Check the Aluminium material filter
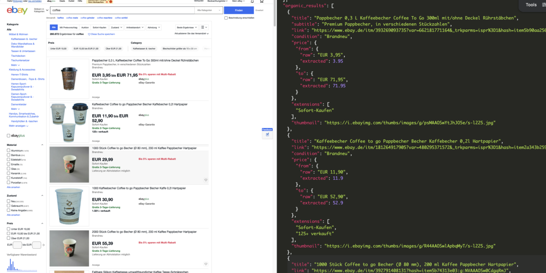 9,151
